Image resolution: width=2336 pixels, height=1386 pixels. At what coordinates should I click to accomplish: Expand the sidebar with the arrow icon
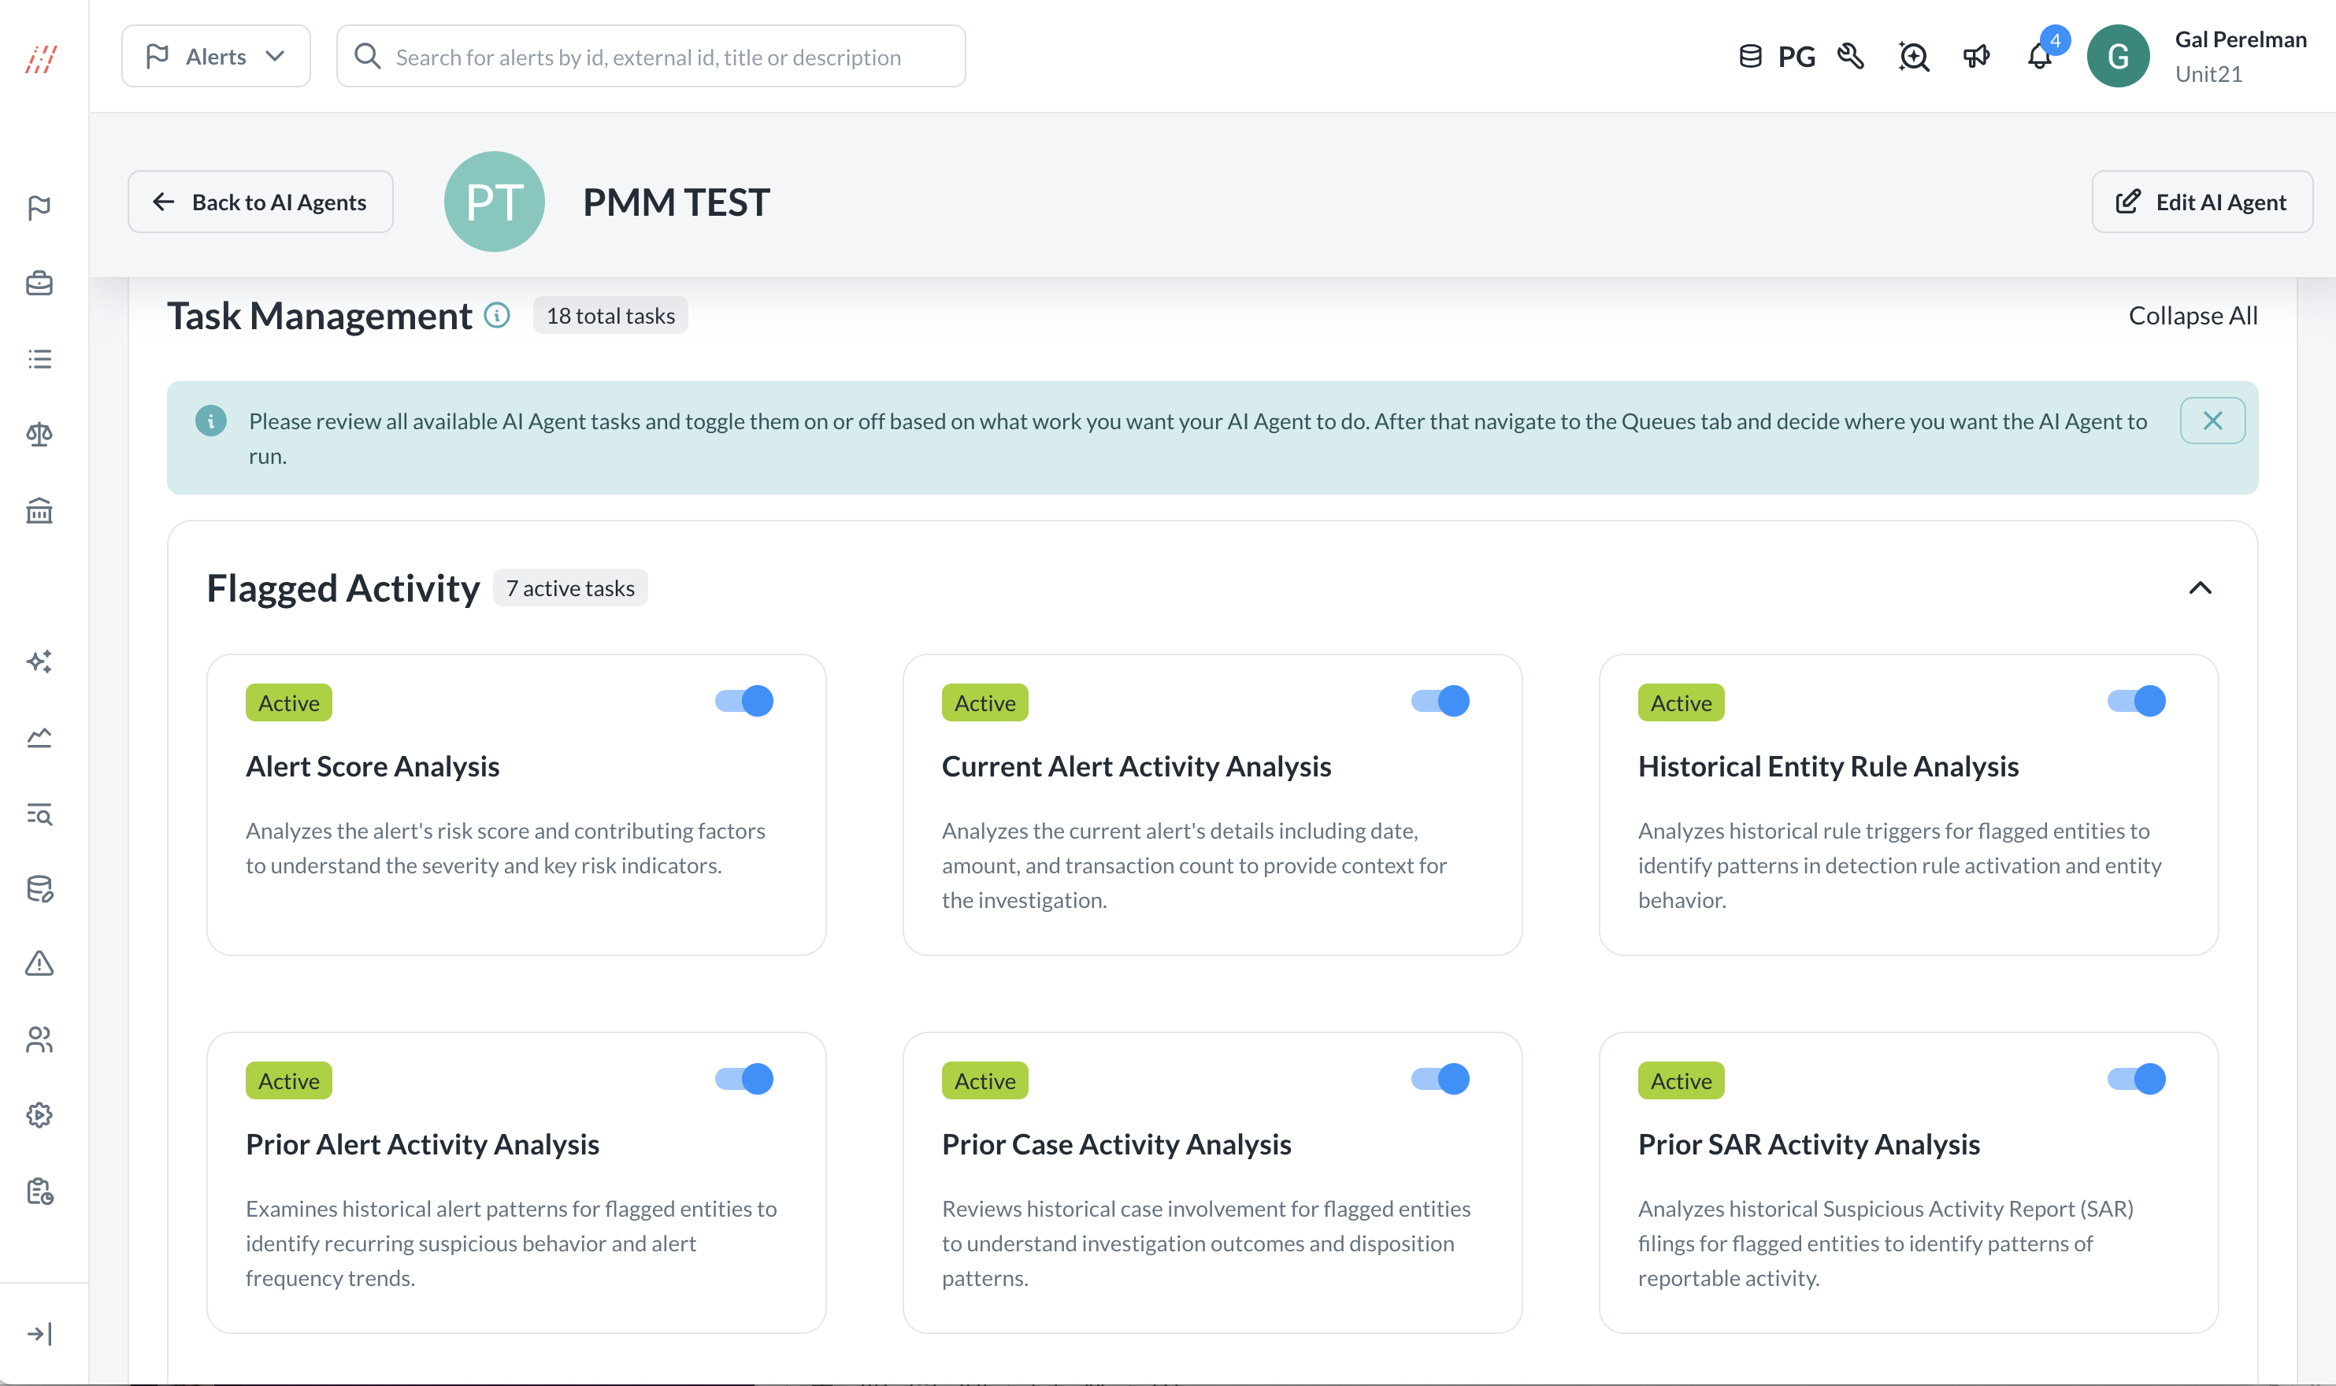coord(39,1334)
